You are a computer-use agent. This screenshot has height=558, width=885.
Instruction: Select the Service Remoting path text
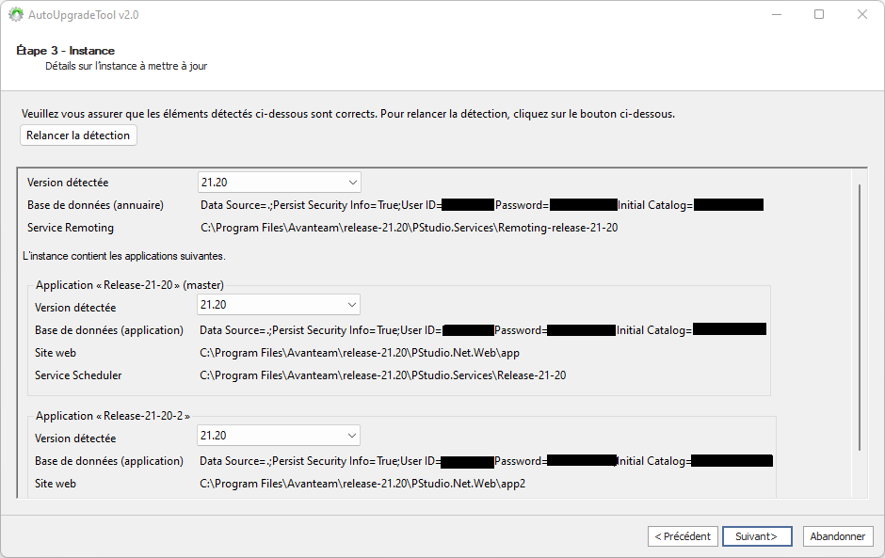pyautogui.click(x=409, y=228)
